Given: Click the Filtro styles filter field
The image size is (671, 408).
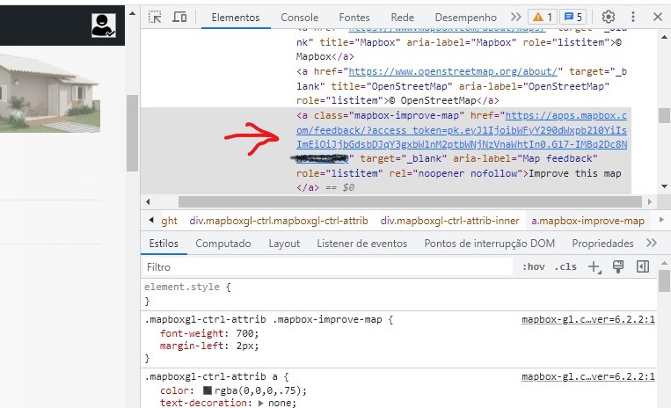Looking at the screenshot, I should tap(327, 266).
